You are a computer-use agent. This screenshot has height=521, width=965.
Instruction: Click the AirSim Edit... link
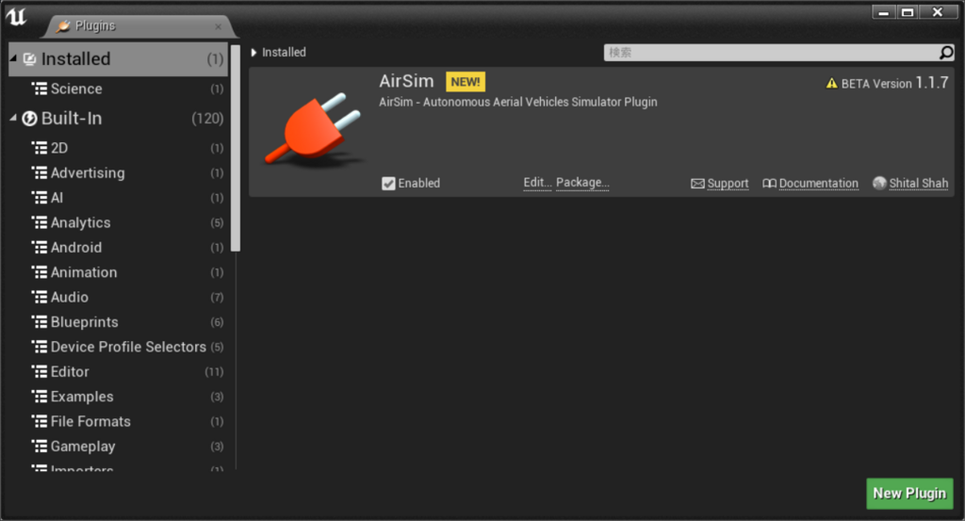click(537, 183)
